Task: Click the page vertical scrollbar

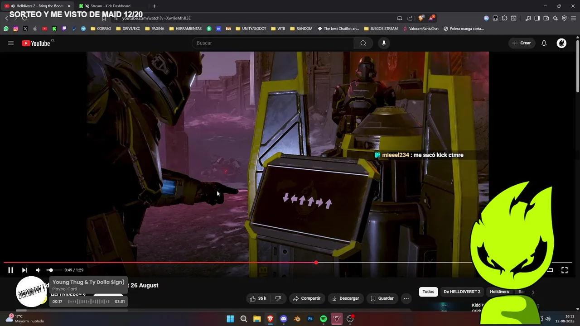Action: click(578, 66)
